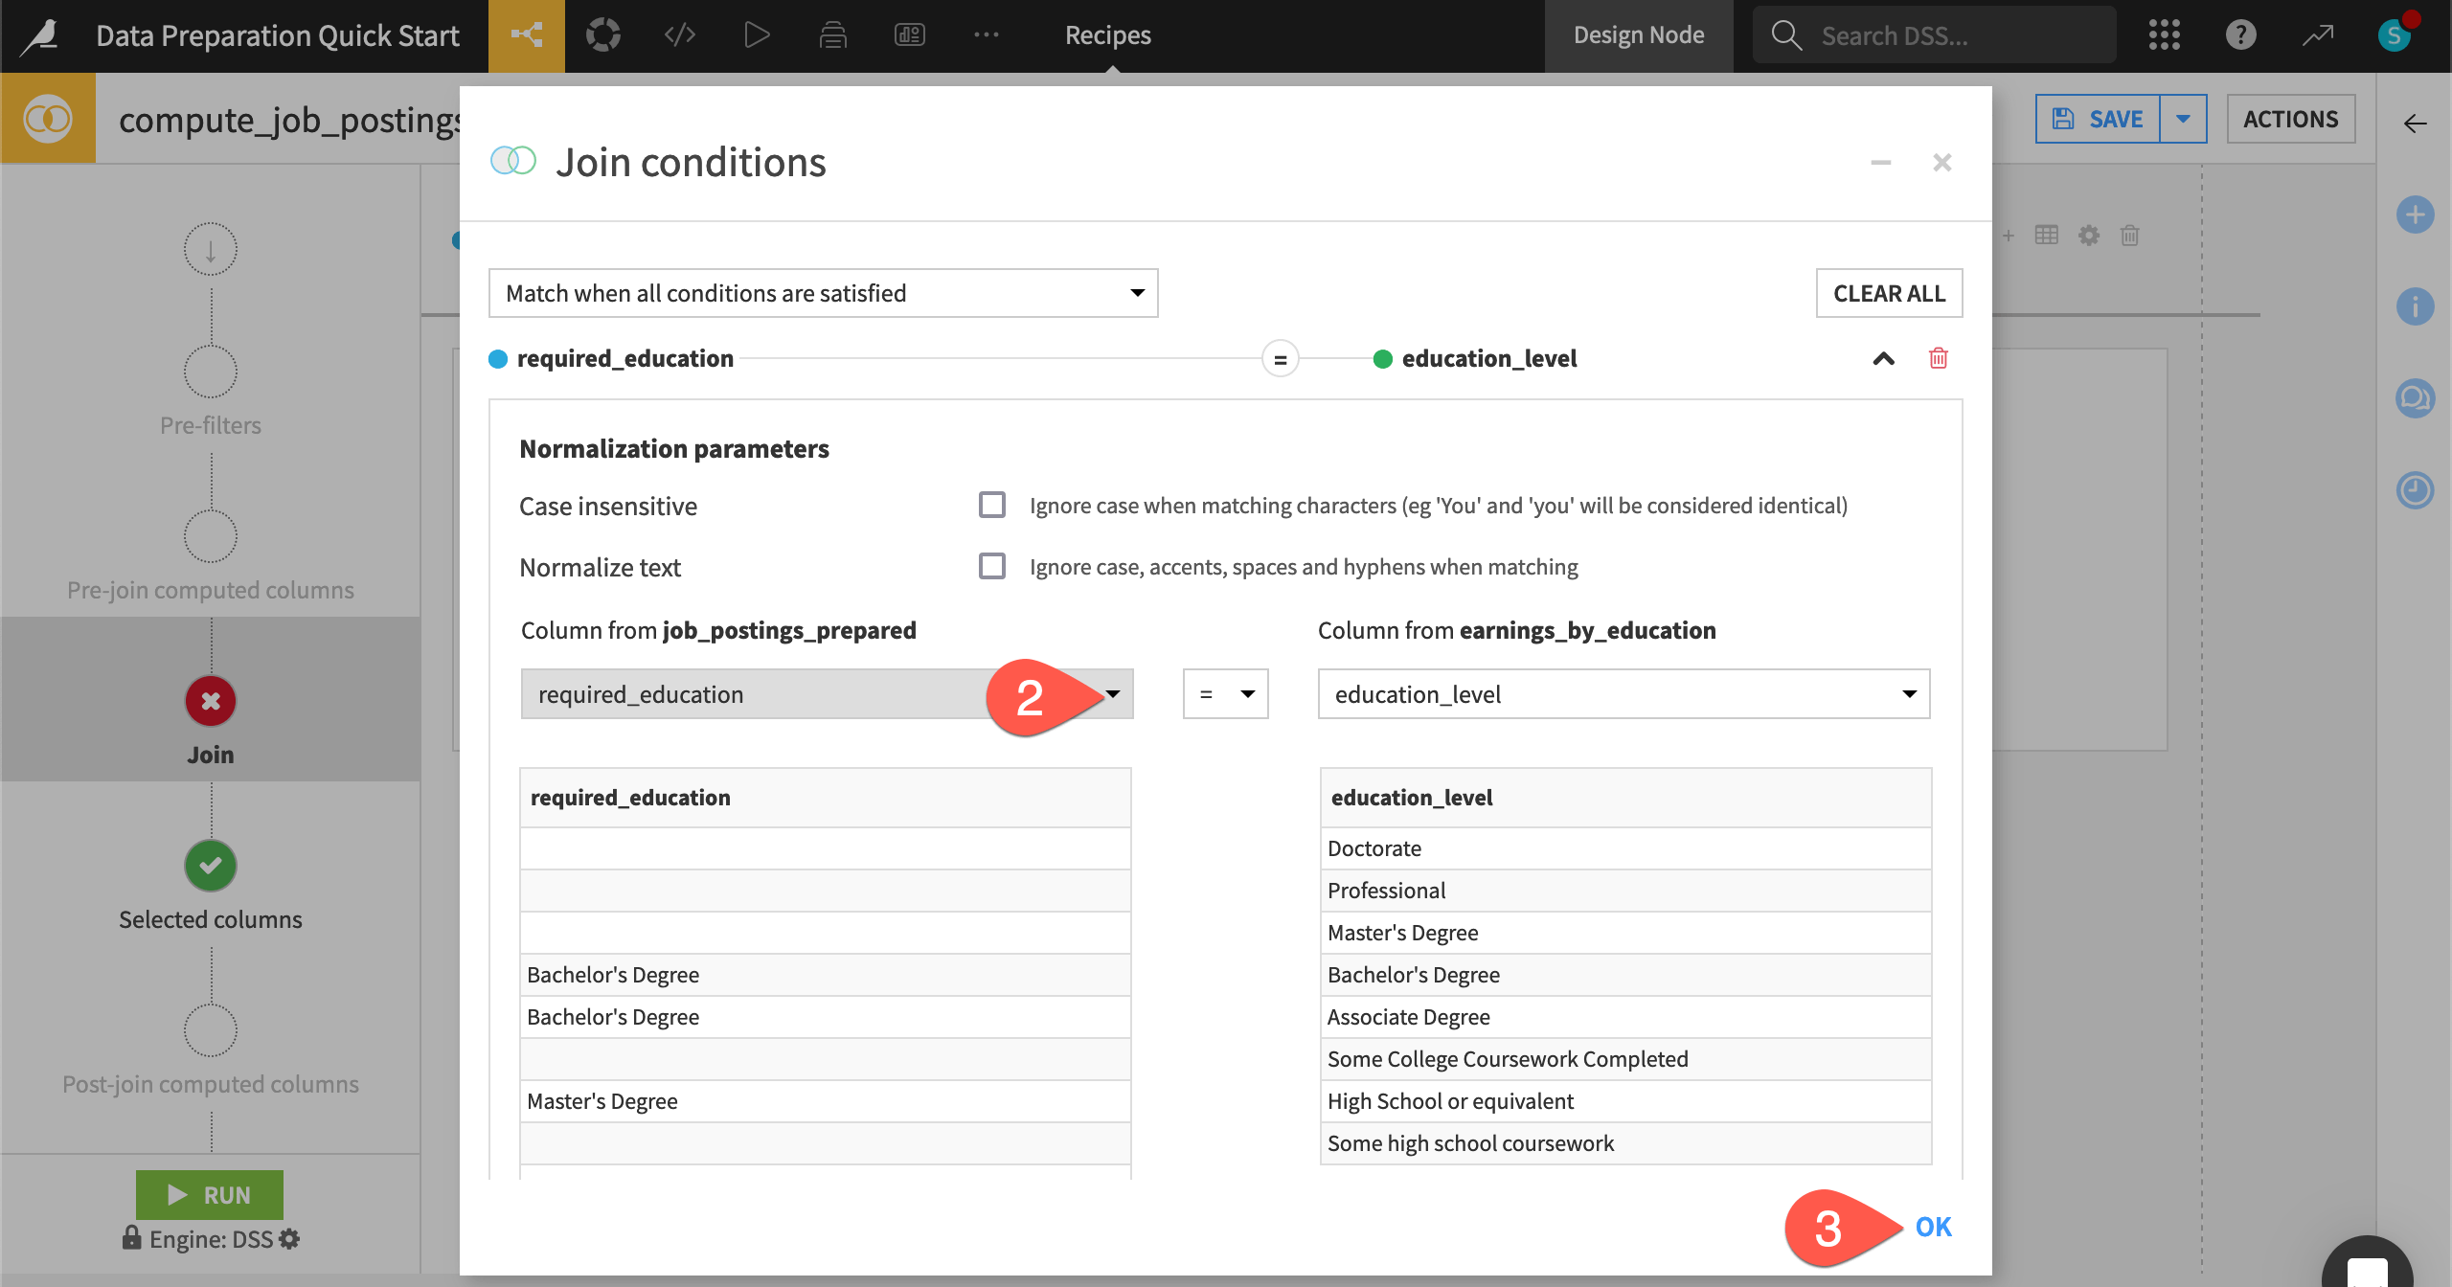
Task: Open the match conditions mode dropdown
Action: point(823,293)
